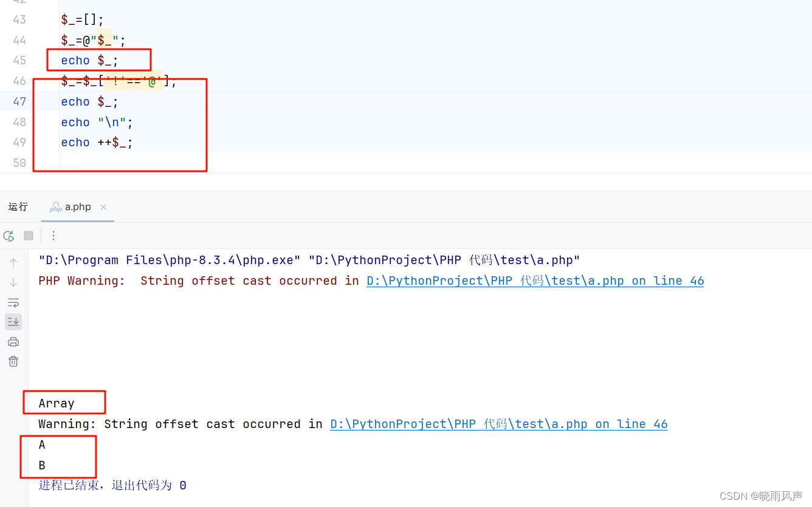Screen dimensions: 812x507
Task: Click the trash clear-all icon
Action: pyautogui.click(x=13, y=361)
